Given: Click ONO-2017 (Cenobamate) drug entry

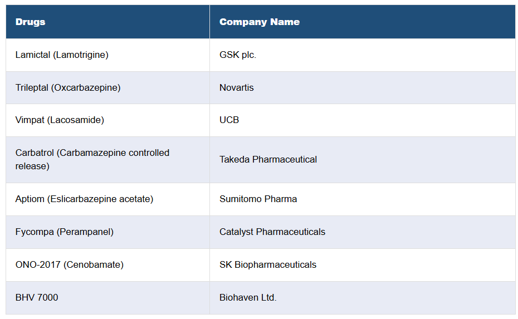Looking at the screenshot, I should (x=69, y=264).
